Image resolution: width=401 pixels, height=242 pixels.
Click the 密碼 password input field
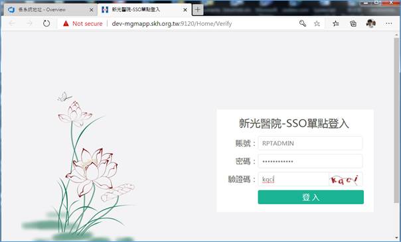click(x=310, y=161)
